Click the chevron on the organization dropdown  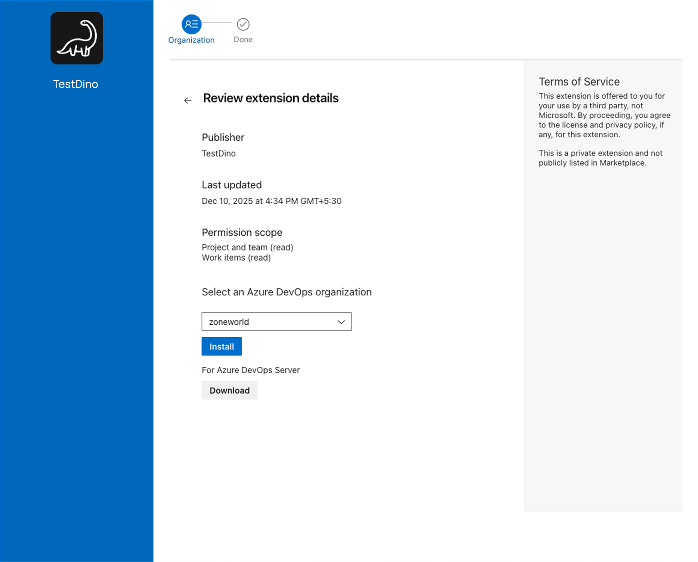click(341, 322)
